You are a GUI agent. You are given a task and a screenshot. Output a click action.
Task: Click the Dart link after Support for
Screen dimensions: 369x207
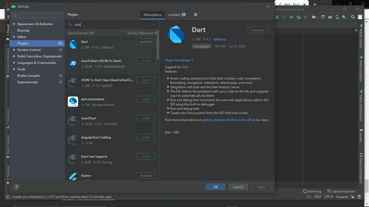click(185, 67)
